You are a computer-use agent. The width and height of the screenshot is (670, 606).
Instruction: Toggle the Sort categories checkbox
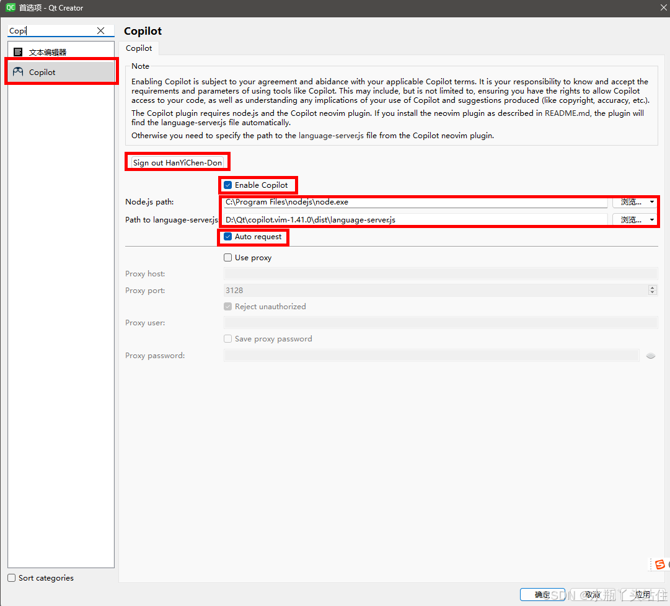pyautogui.click(x=12, y=578)
